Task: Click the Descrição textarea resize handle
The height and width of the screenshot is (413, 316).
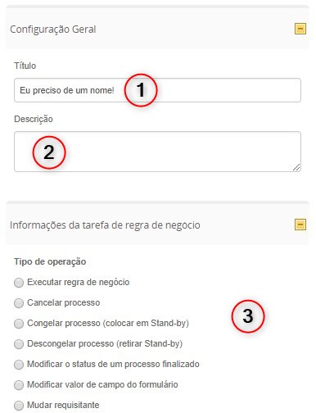Action: click(x=296, y=167)
